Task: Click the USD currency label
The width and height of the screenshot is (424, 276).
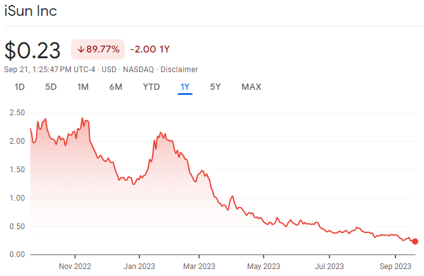Action: [109, 70]
